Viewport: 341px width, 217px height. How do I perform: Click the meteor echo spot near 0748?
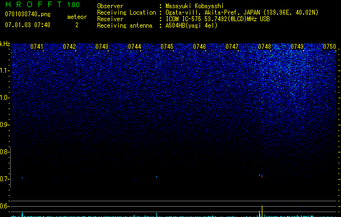click(262, 176)
